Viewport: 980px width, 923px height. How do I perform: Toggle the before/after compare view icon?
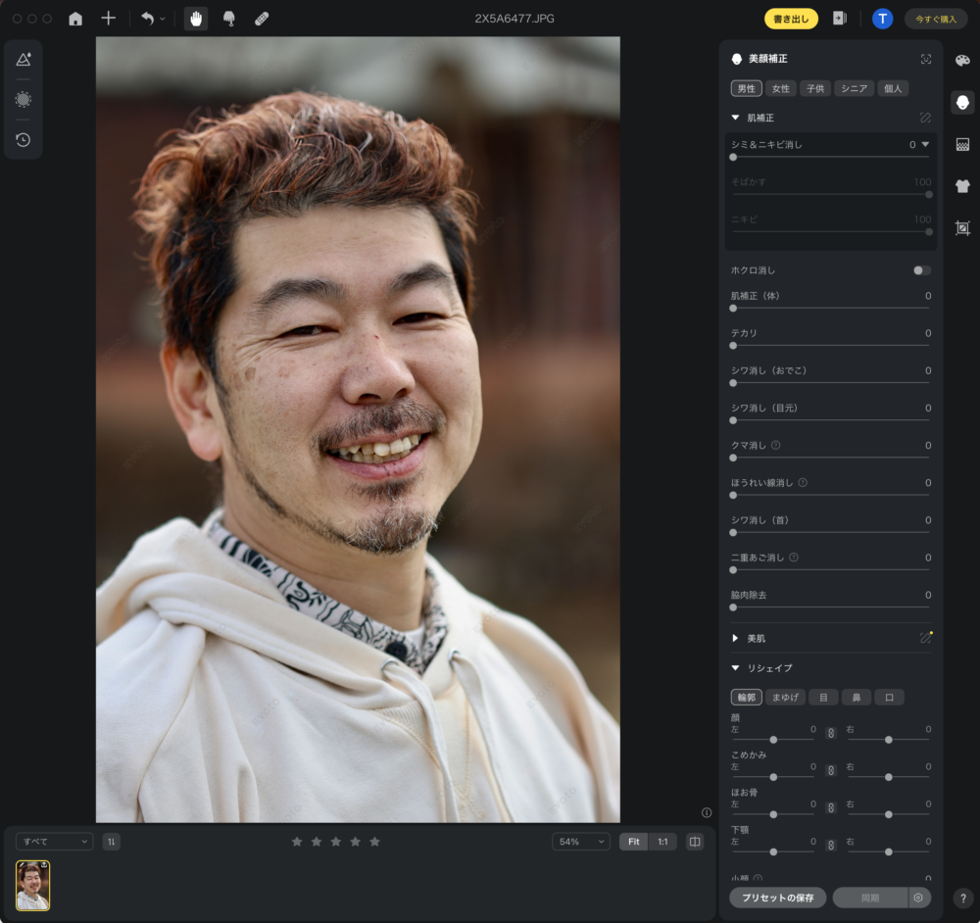click(x=694, y=842)
